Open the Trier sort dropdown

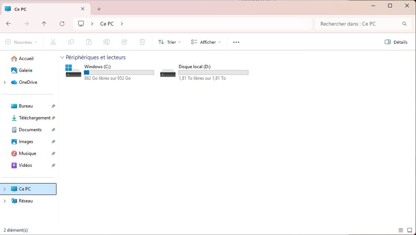(x=169, y=42)
